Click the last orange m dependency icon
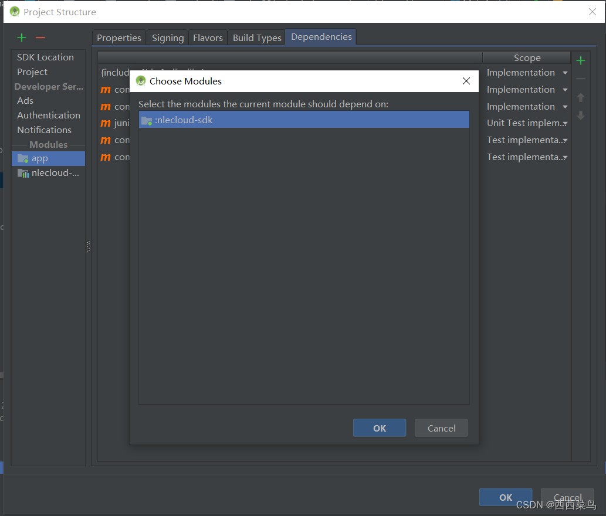606x516 pixels. (x=106, y=157)
